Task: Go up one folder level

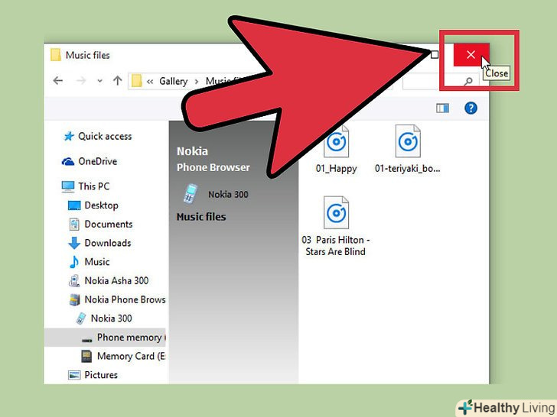Action: point(117,81)
